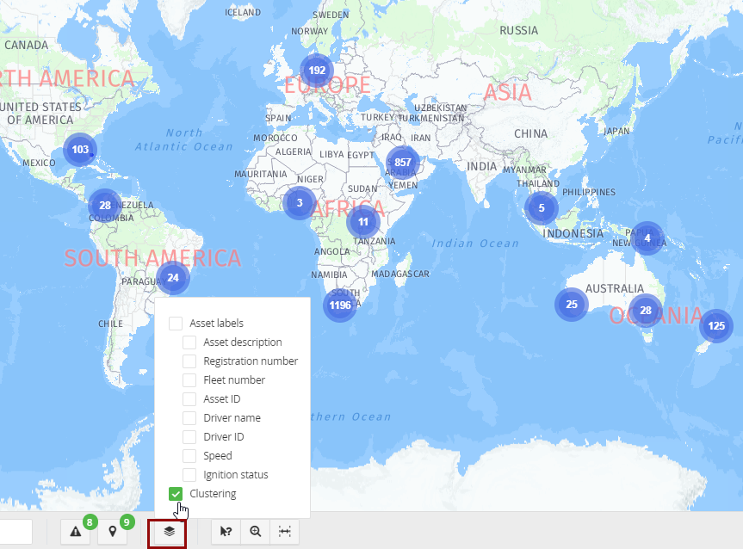743x549 pixels.
Task: Enable the Fleet number checkbox
Action: click(189, 380)
